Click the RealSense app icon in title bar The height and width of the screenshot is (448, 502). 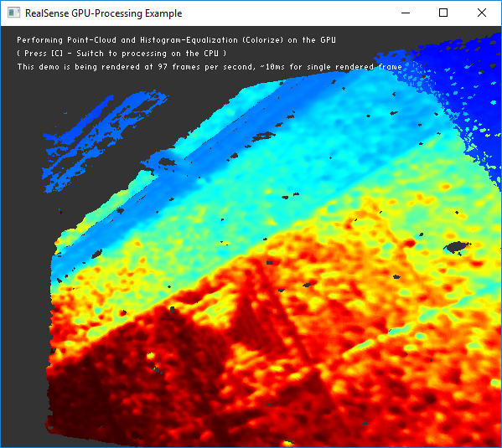click(x=13, y=13)
